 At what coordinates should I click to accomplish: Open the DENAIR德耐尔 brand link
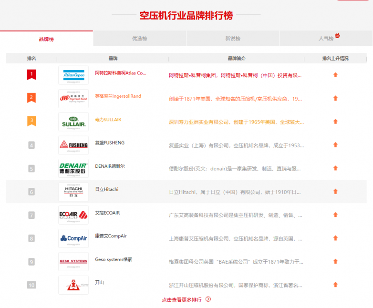tap(110, 166)
